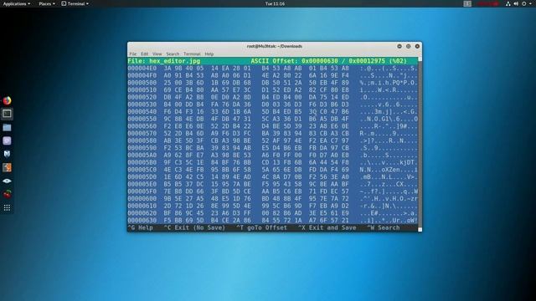Click offset 000004E0 row address

pyautogui.click(x=142, y=69)
